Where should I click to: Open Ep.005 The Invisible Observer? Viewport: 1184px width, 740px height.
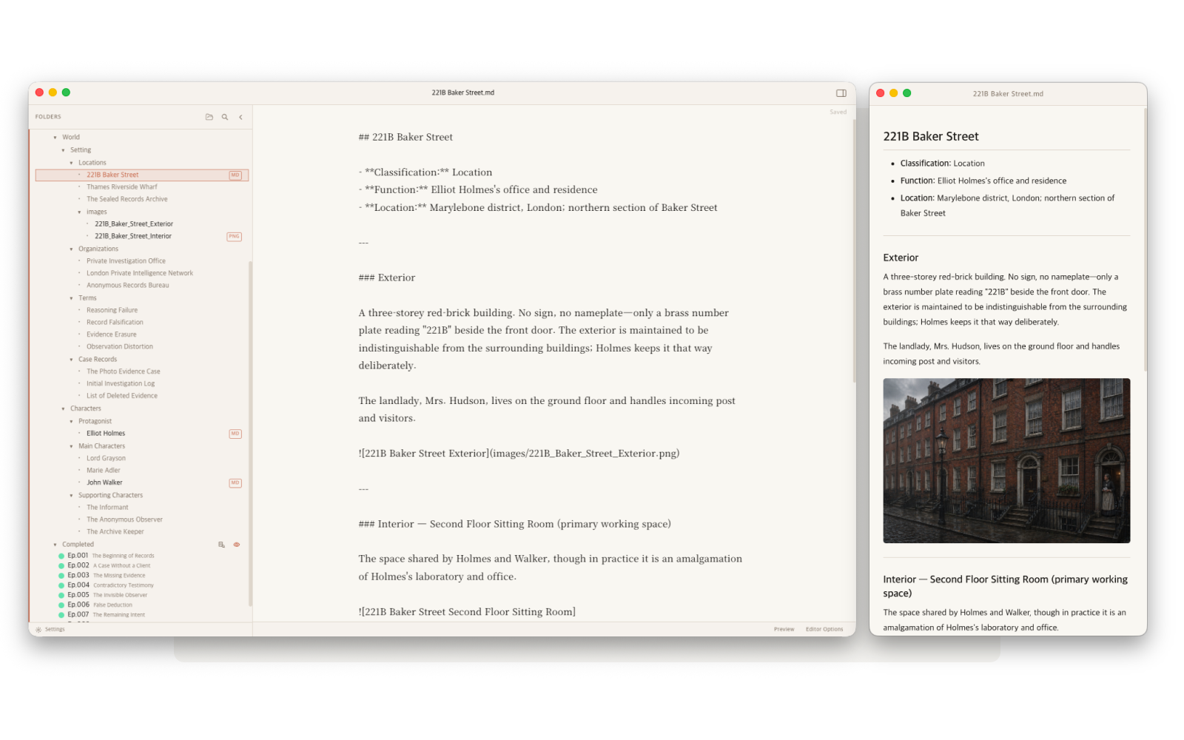(x=107, y=595)
